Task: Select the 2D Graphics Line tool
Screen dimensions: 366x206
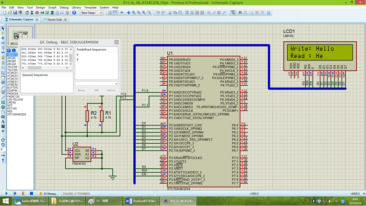Action: [x=3, y=97]
